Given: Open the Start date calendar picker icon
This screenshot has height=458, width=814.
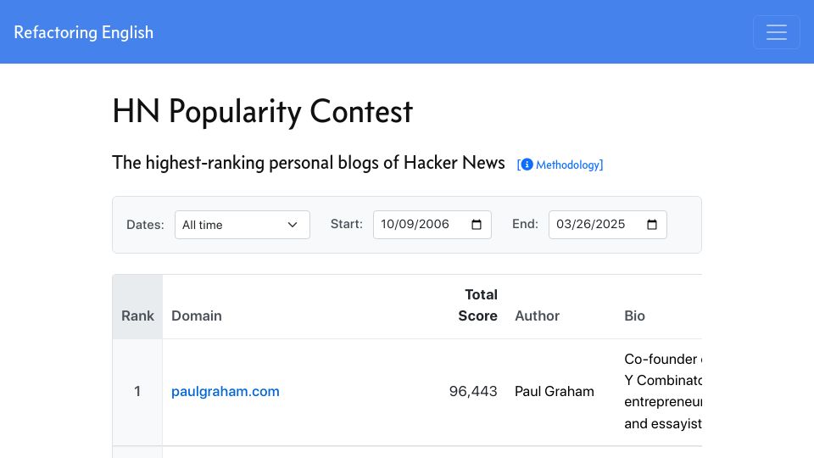Looking at the screenshot, I should click(x=476, y=224).
